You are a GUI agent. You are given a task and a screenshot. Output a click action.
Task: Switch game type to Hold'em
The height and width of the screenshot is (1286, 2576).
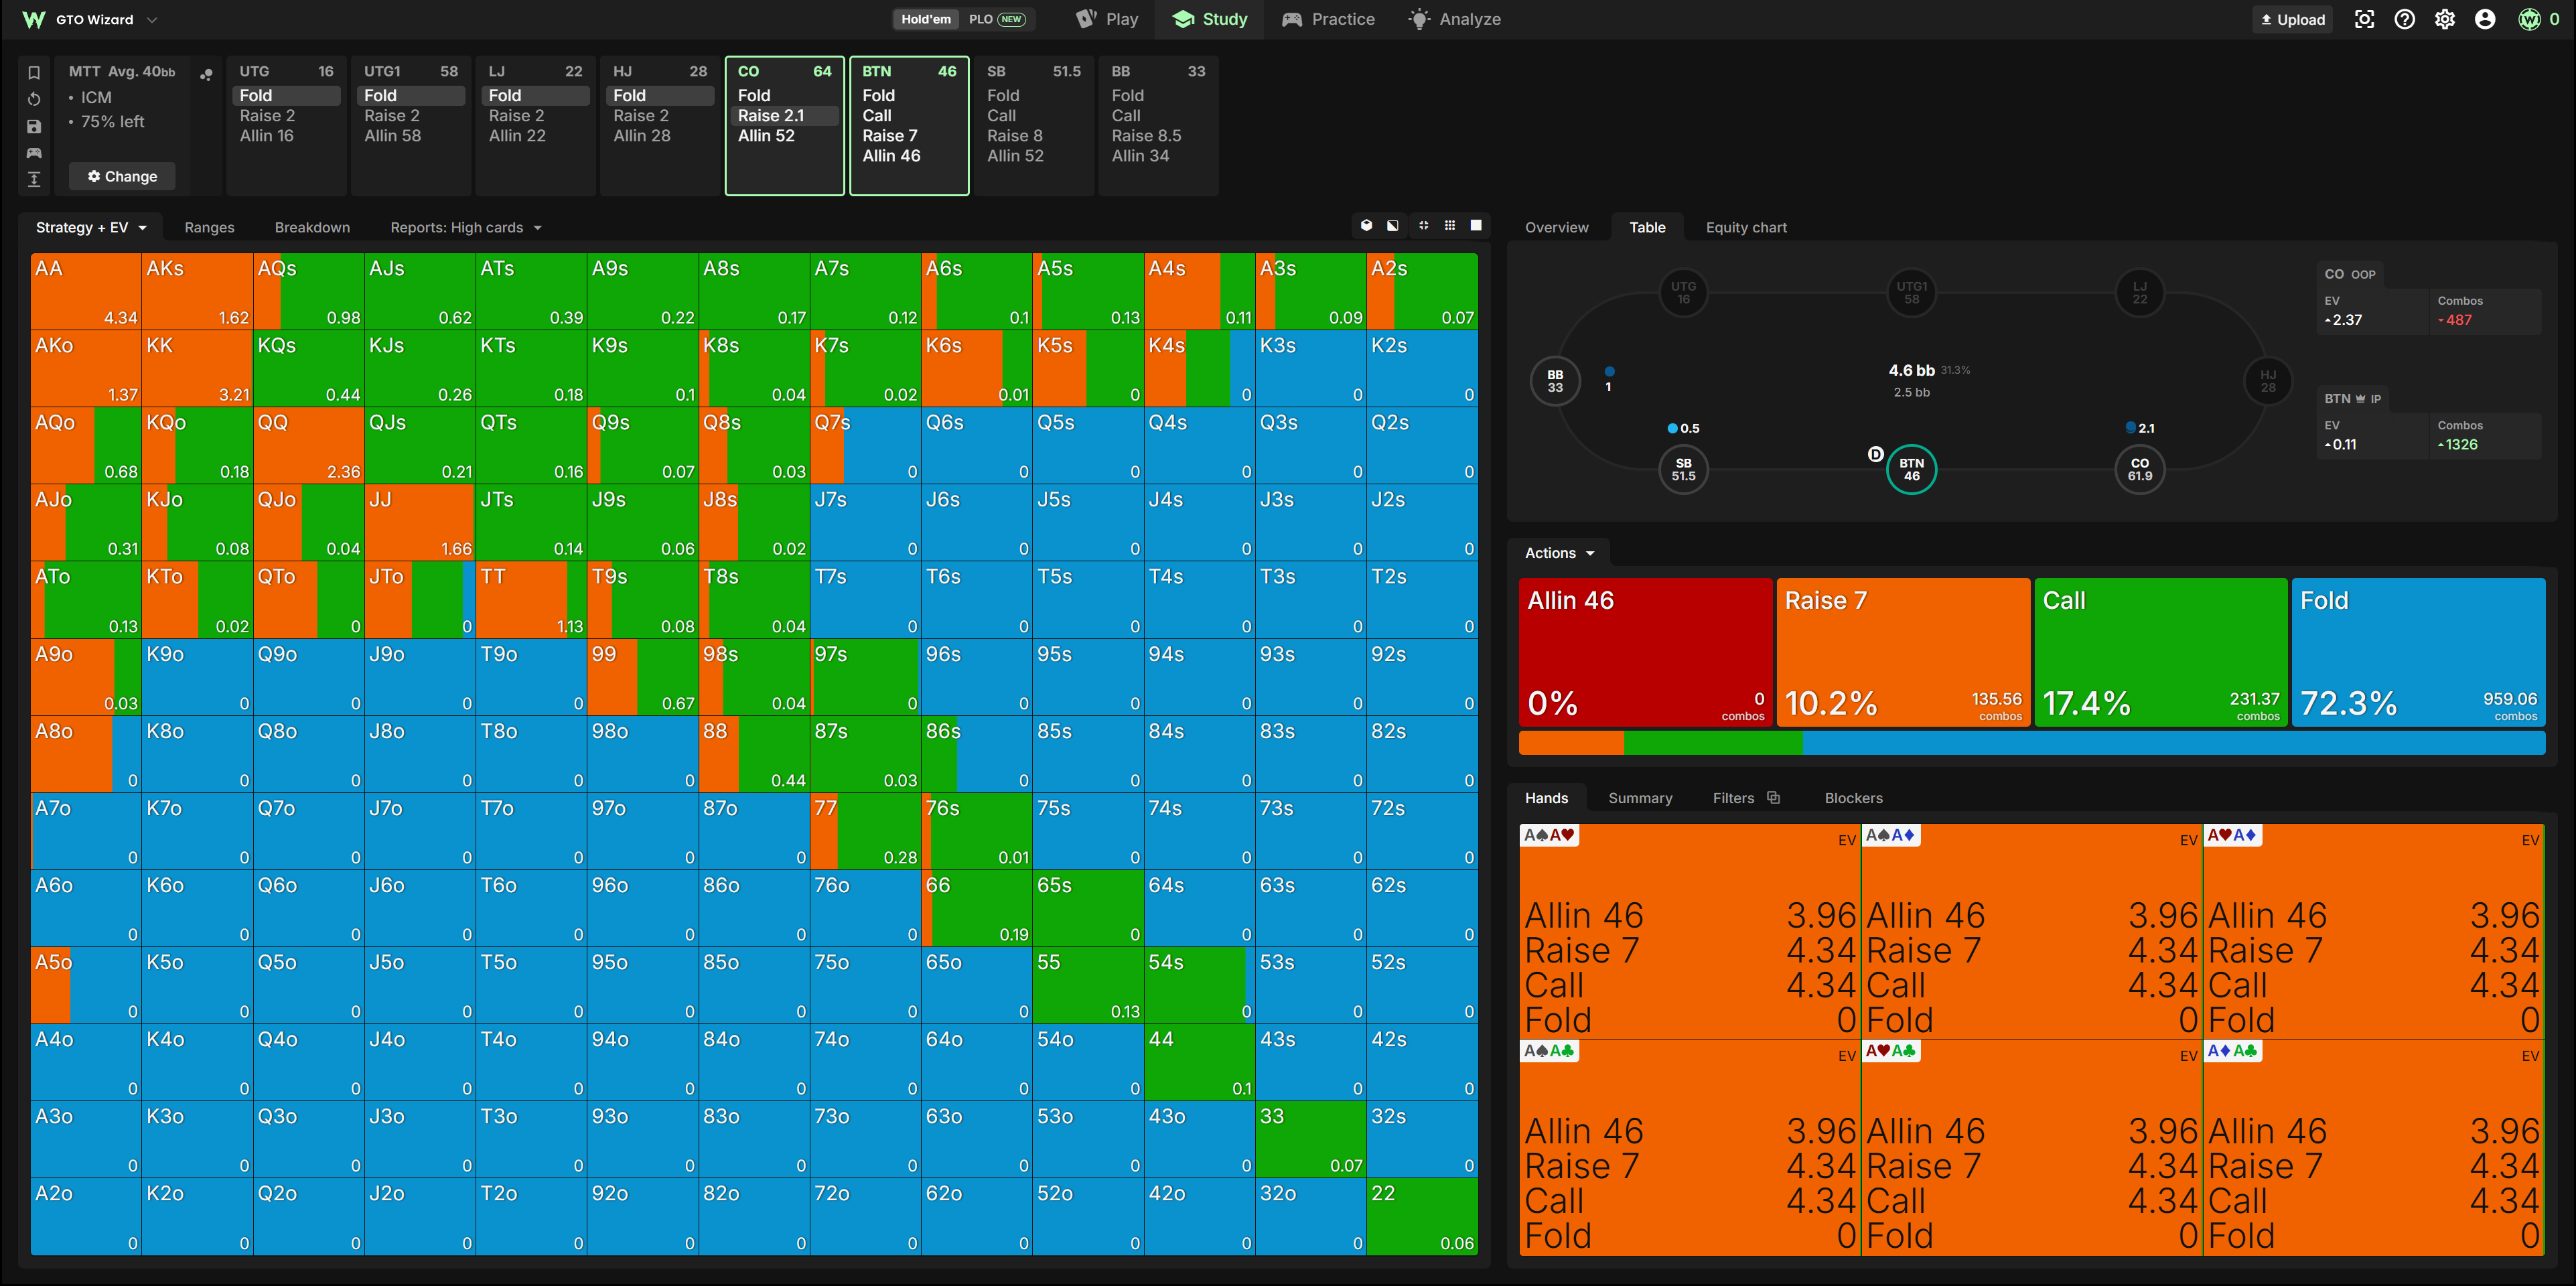click(926, 19)
